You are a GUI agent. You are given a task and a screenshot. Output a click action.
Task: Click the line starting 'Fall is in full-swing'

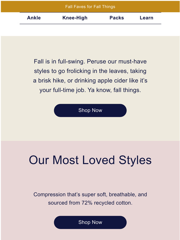tap(90, 61)
